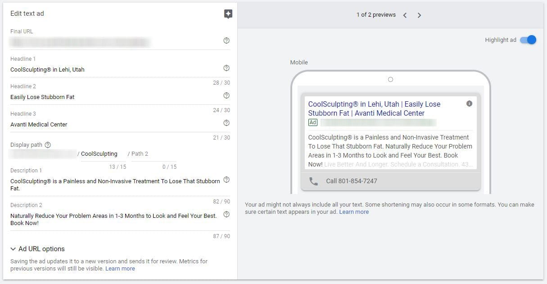This screenshot has width=547, height=284.
Task: Open Learn more link under Ad URL options
Action: click(x=120, y=269)
